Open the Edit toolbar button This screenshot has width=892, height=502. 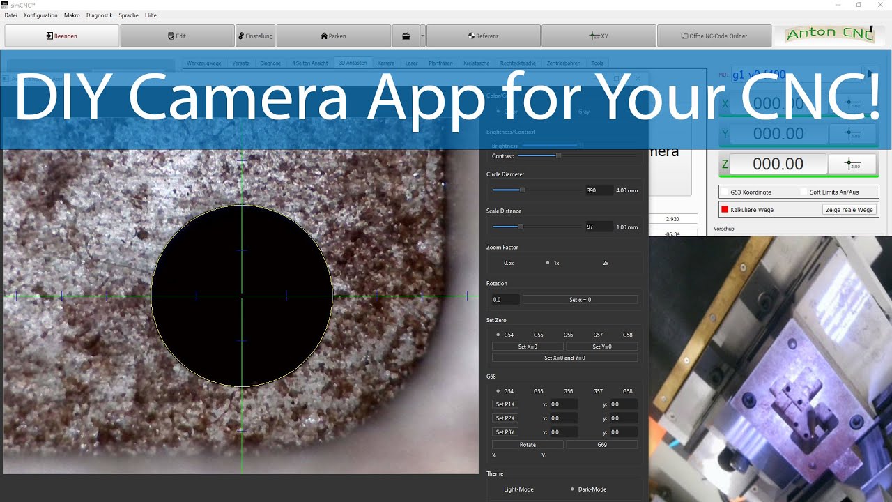click(x=177, y=36)
